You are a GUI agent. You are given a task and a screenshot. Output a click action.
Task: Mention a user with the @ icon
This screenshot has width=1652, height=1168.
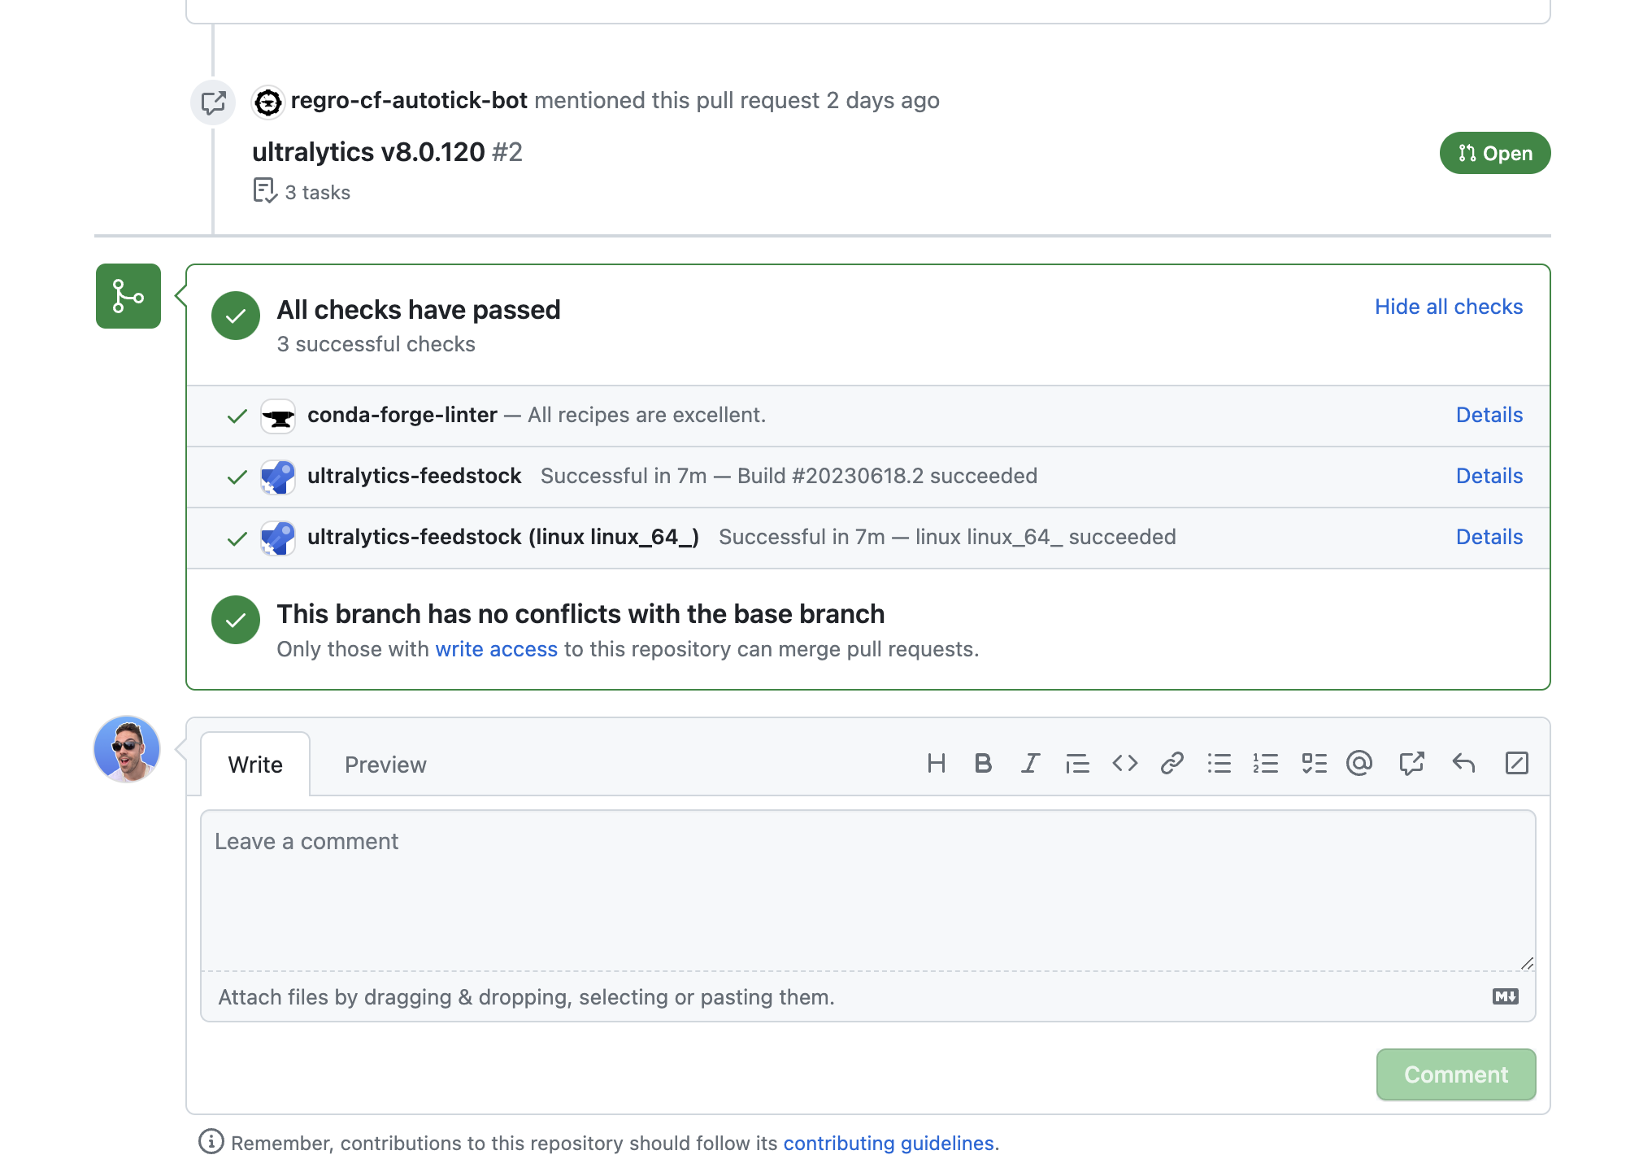point(1359,763)
